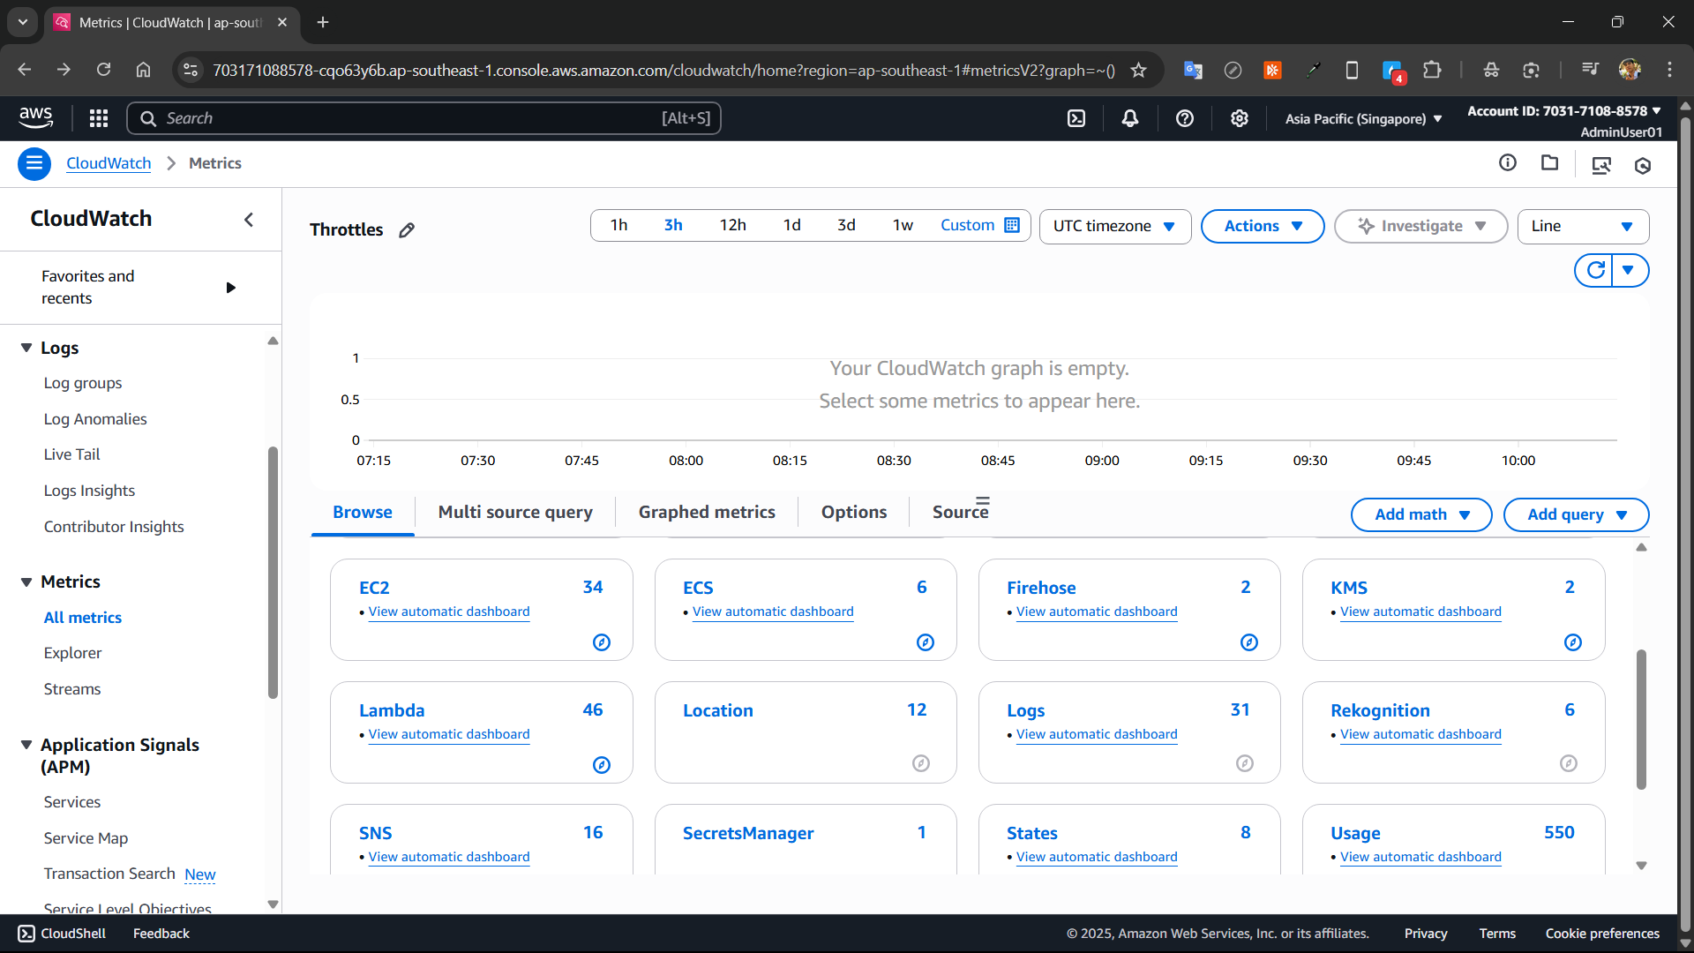The image size is (1694, 953).
Task: Open the Usage metrics namespace
Action: tap(1355, 833)
